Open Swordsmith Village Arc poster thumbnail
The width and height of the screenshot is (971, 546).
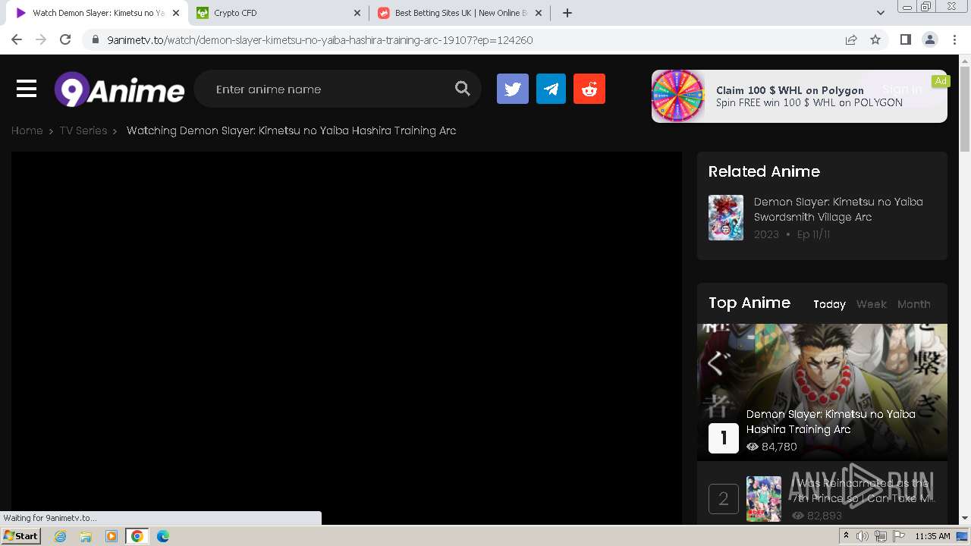pyautogui.click(x=726, y=218)
